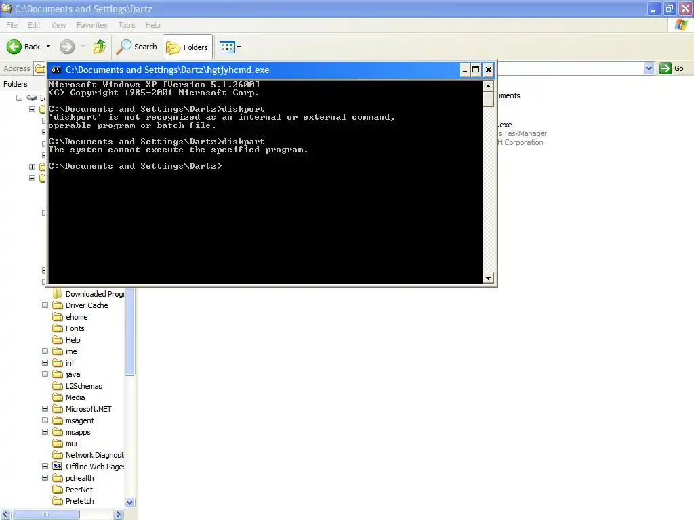Select the mui folder icon

point(58,443)
